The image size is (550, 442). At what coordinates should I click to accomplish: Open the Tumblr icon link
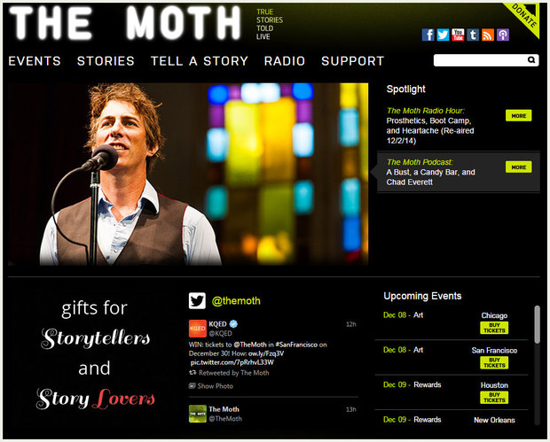(x=473, y=35)
